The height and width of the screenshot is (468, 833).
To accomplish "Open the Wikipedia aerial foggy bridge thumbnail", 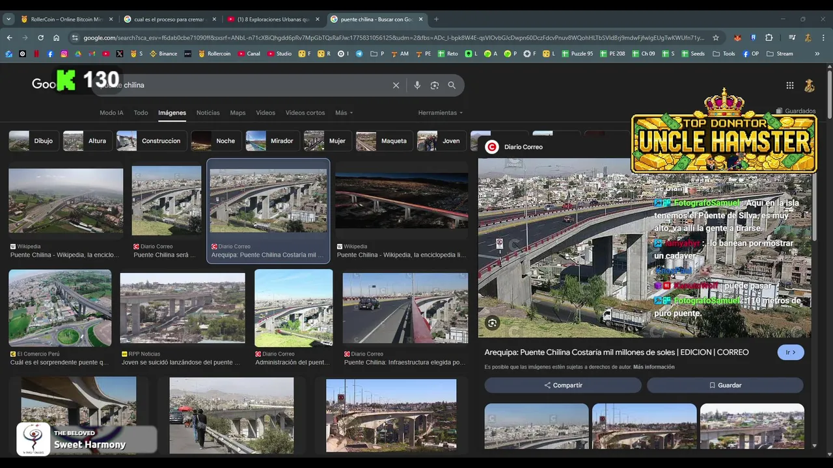I will [x=66, y=200].
